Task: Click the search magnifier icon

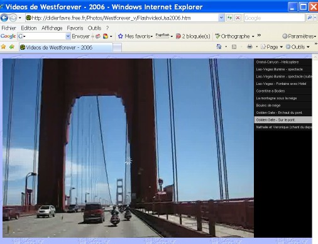Action: tap(310, 18)
